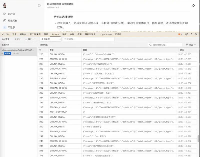
Task: Open the 性能 tab
Action: pos(64,34)
